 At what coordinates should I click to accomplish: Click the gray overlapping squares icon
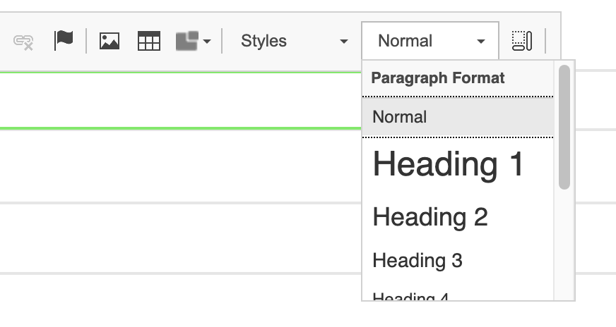coord(187,41)
